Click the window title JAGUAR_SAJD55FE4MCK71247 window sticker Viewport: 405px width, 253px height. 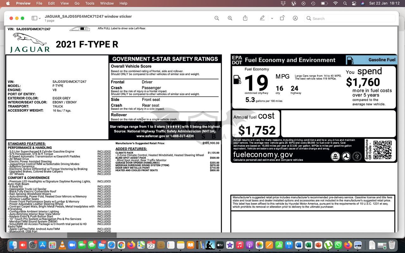(88, 16)
